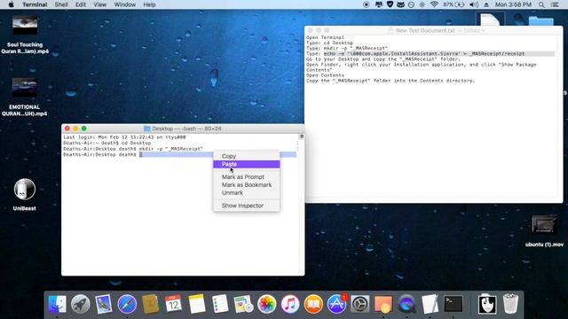The width and height of the screenshot is (568, 319).
Task: Open Notification Center list icon
Action: 555,4
